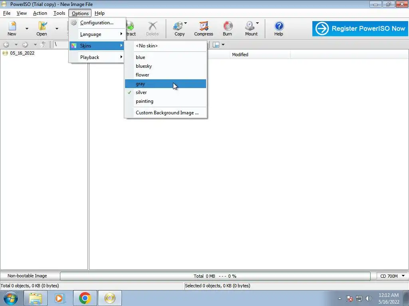The image size is (409, 306).
Task: Expand the New button dropdown arrow
Action: tap(27, 29)
